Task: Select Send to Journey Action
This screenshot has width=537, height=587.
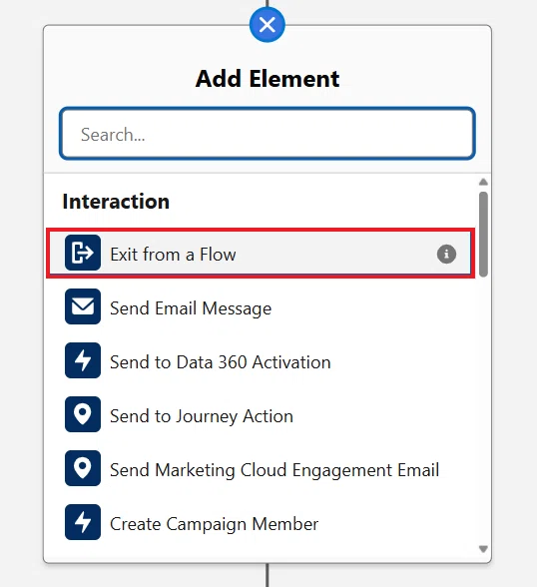Action: [202, 416]
